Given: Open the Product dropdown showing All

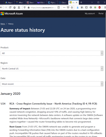Looking at the screenshot, I should pos(52,53).
